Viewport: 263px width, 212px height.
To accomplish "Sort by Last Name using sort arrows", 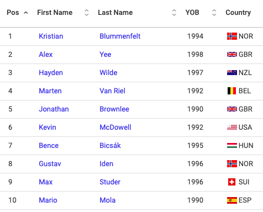I will pos(174,13).
